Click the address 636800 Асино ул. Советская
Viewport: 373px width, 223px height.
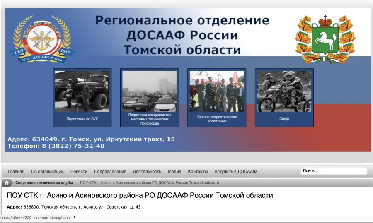coord(74,207)
